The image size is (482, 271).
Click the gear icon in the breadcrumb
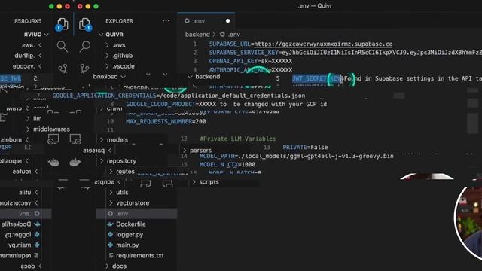tap(222, 35)
